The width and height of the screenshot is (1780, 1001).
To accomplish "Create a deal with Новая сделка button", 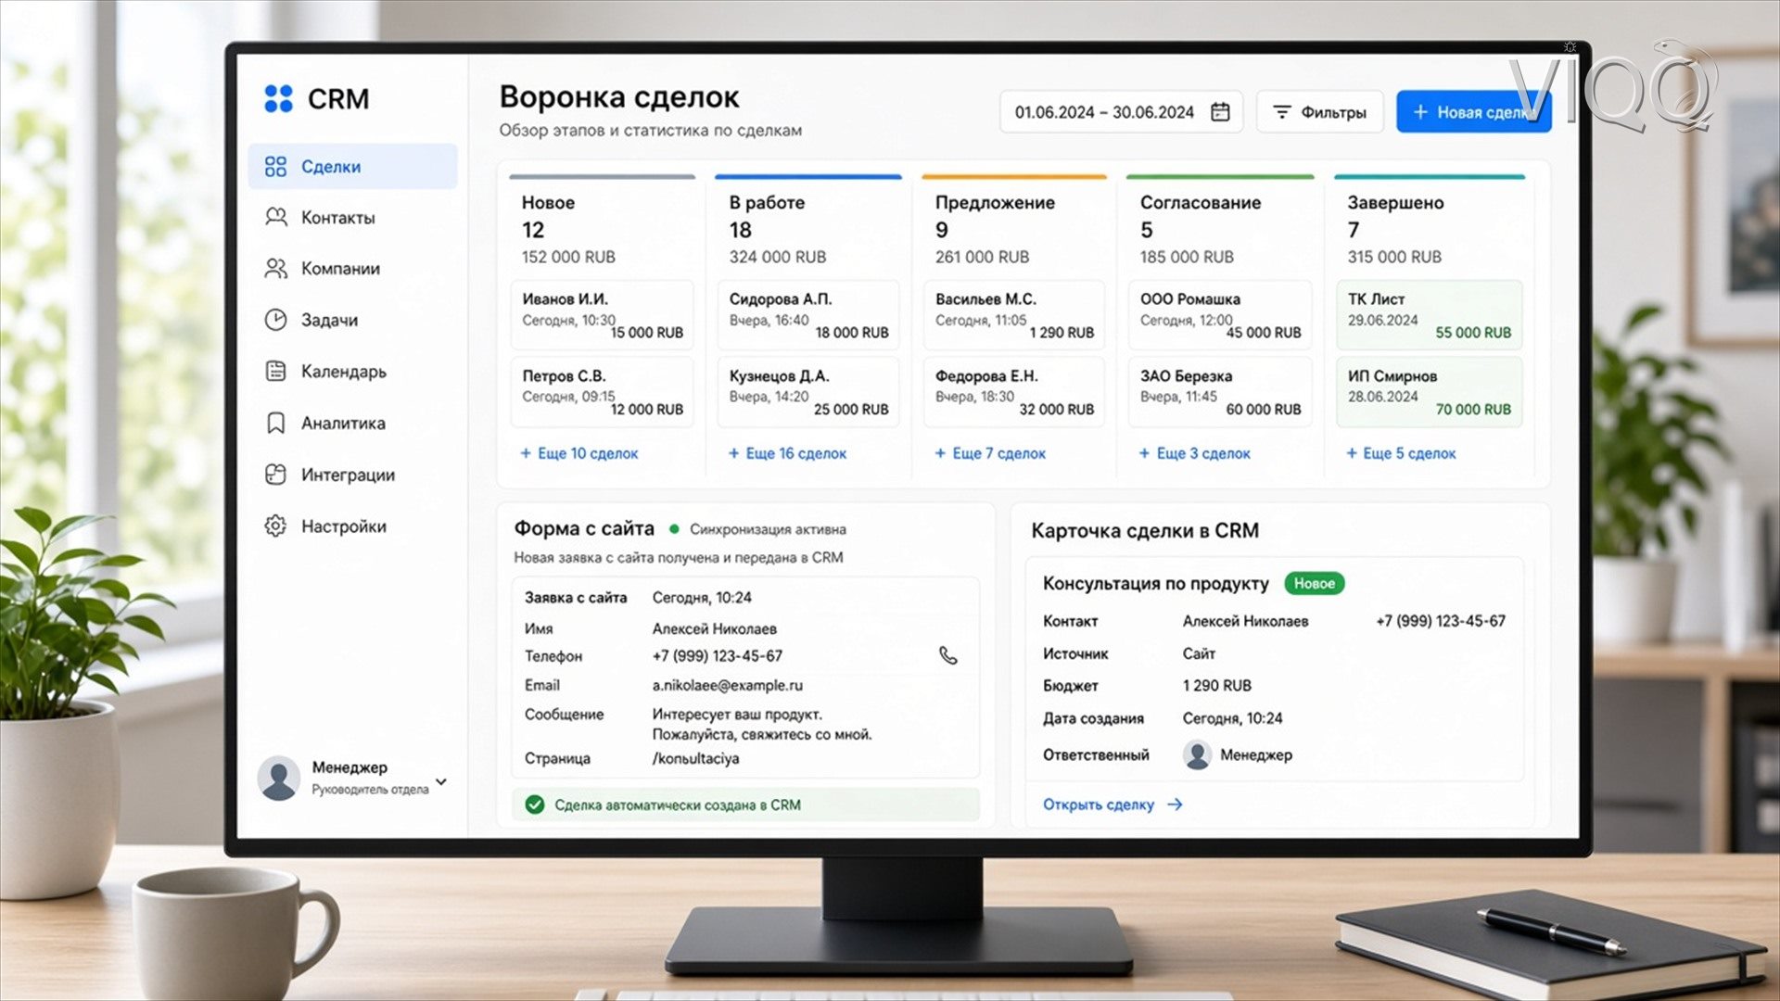I will (1473, 112).
